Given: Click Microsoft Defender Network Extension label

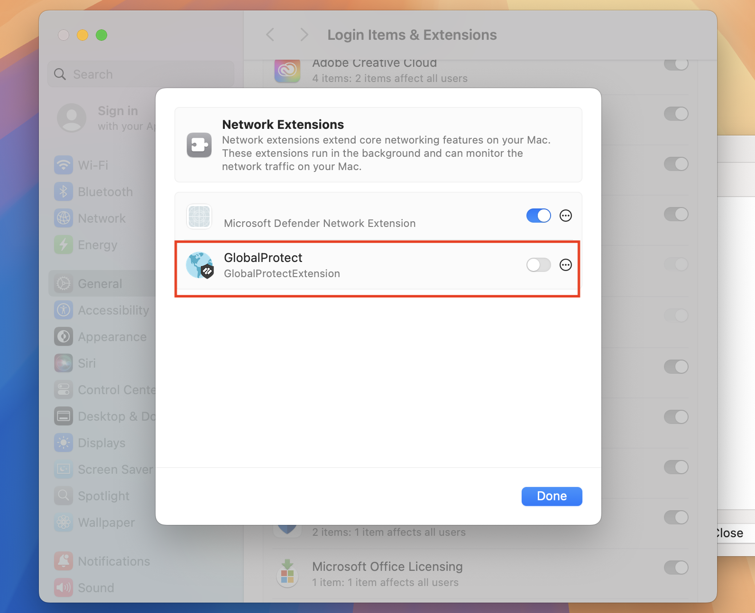Looking at the screenshot, I should tap(320, 223).
